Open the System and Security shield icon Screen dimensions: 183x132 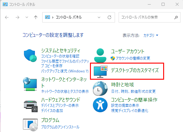coord(30,56)
